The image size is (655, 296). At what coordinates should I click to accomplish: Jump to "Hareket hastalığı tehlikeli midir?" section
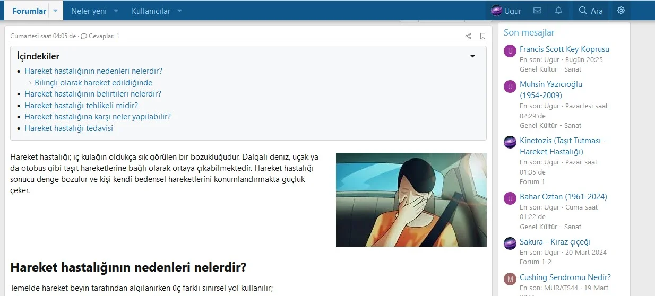(81, 105)
